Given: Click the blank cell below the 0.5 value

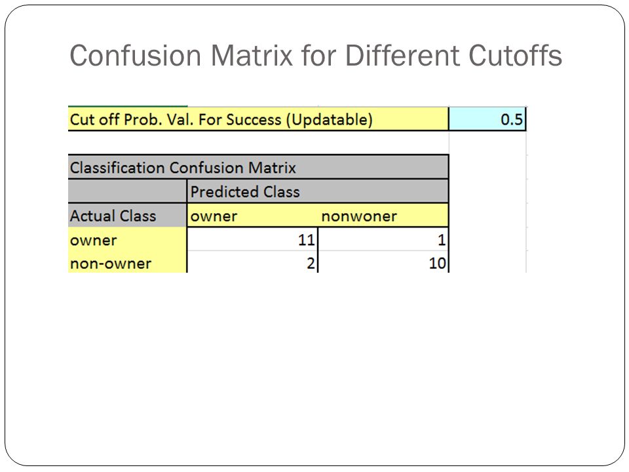Looking at the screenshot, I should coord(487,143).
